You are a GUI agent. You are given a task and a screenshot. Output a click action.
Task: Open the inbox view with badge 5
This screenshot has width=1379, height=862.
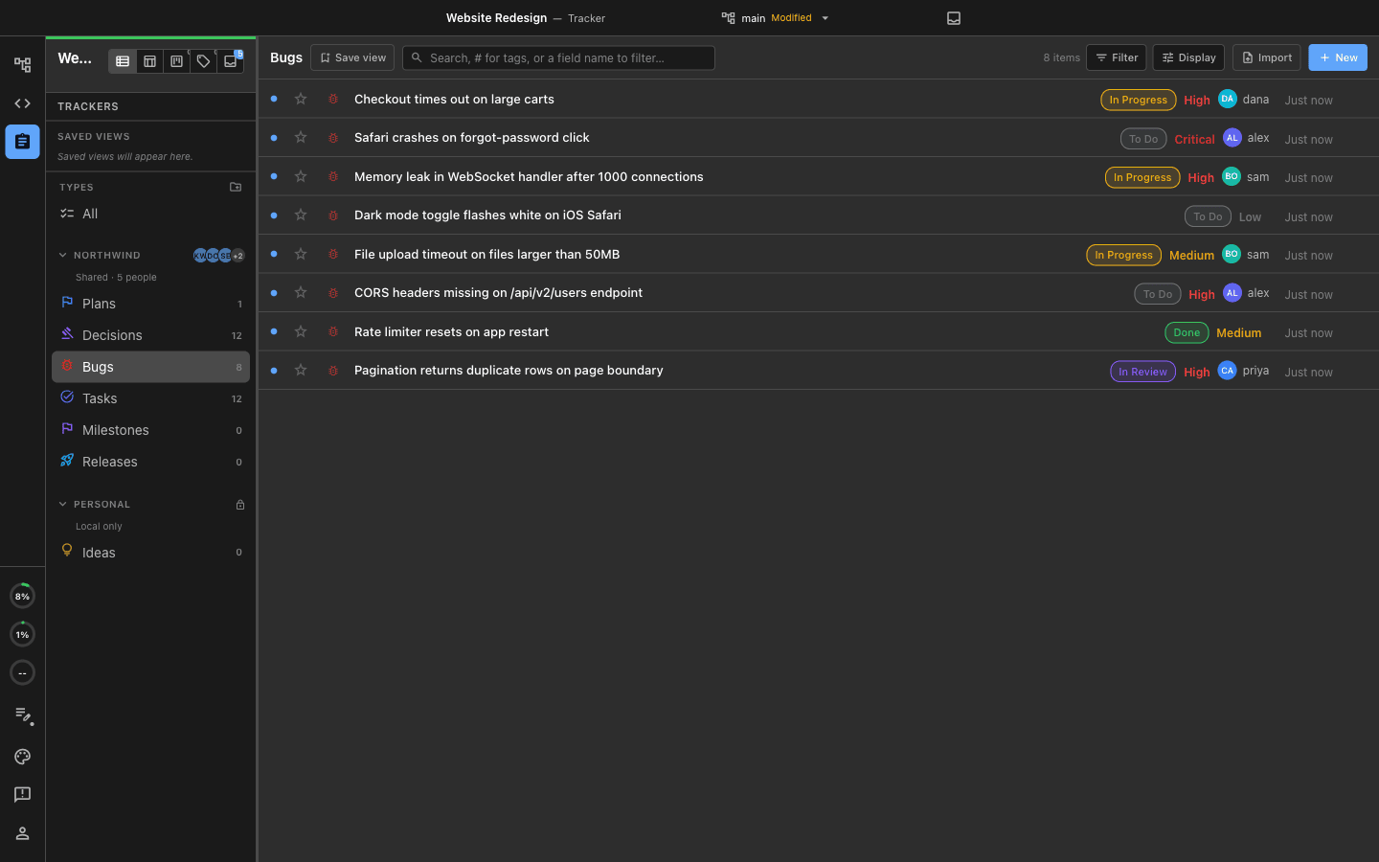coord(231,61)
